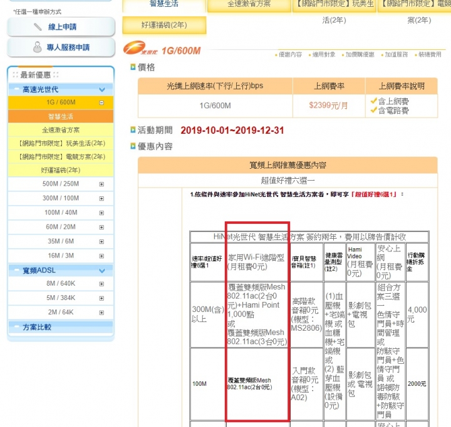Jump to the 加值服務 anchor link
Image resolution: width=451 pixels, height=427 pixels.
pyautogui.click(x=397, y=54)
